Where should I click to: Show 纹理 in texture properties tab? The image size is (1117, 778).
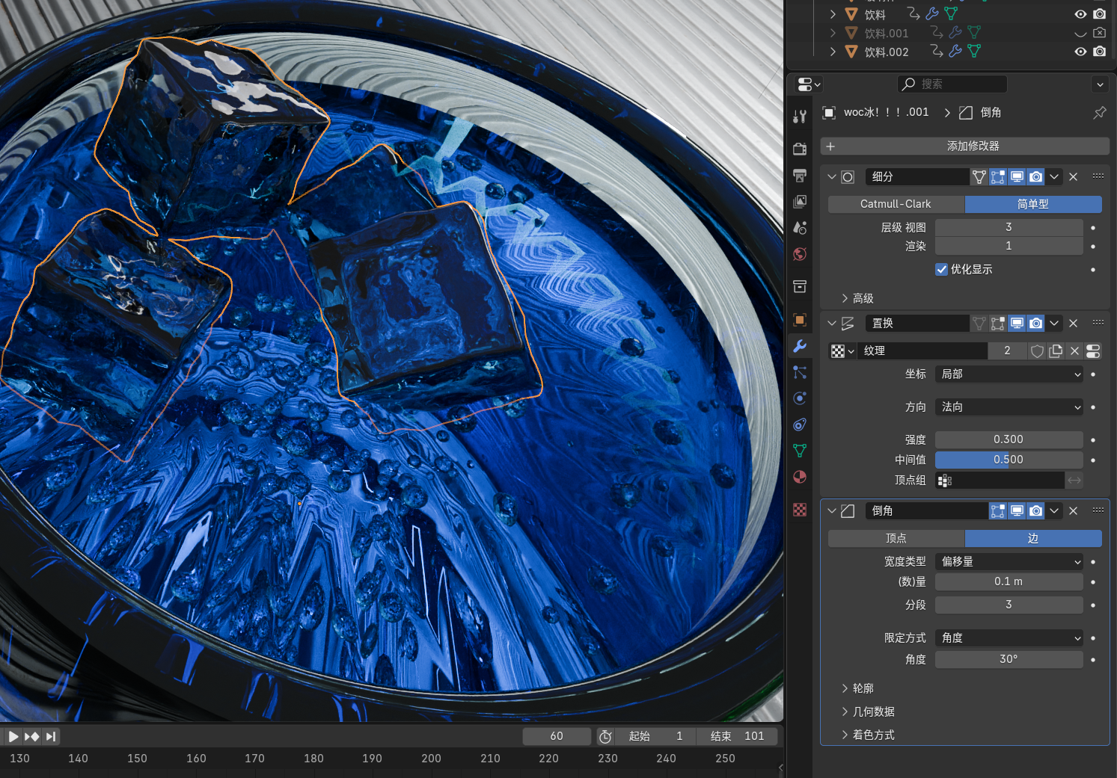coord(1093,351)
